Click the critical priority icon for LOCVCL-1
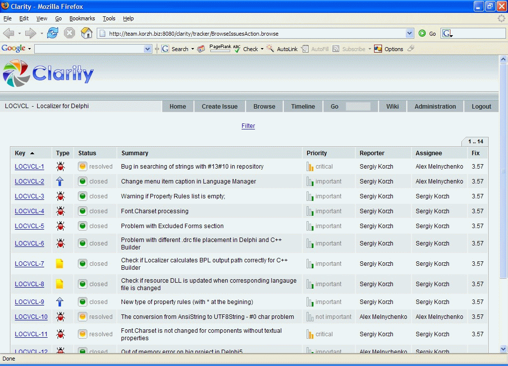The height and width of the screenshot is (366, 508). click(310, 167)
